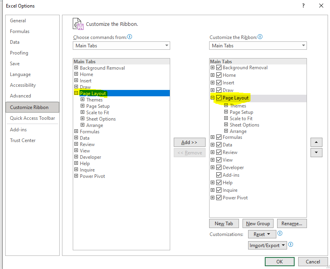Expand Scale to Fit in left list
This screenshot has width=330, height=269.
point(83,112)
